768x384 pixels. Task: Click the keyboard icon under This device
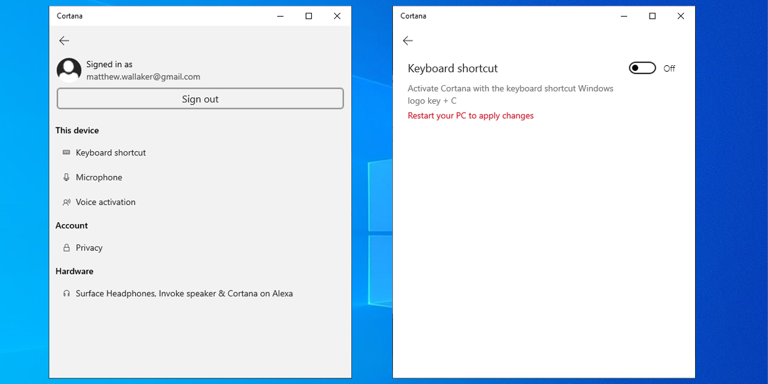[67, 152]
